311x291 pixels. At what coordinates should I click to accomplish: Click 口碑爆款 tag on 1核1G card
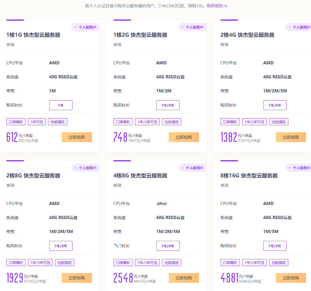click(x=16, y=122)
